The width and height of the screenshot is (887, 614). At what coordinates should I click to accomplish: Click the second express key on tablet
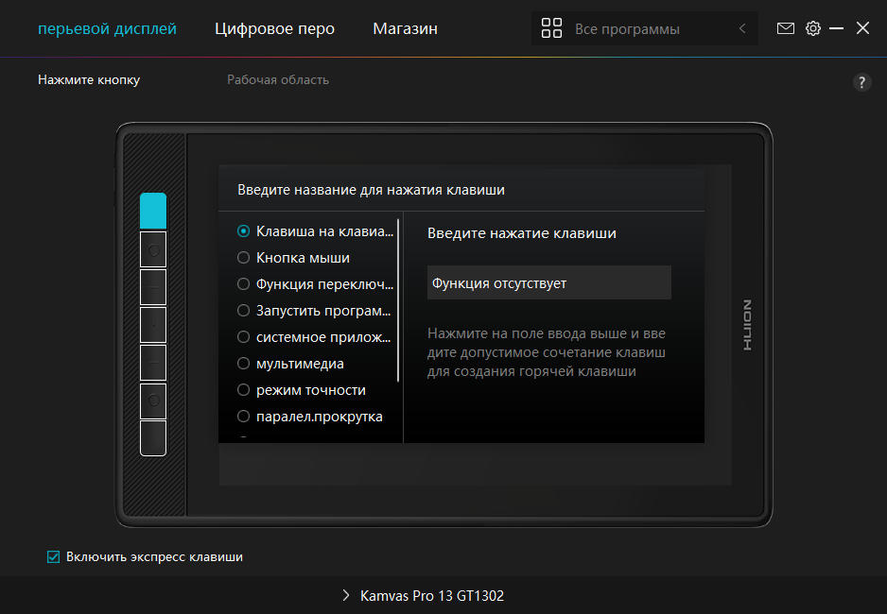(153, 249)
